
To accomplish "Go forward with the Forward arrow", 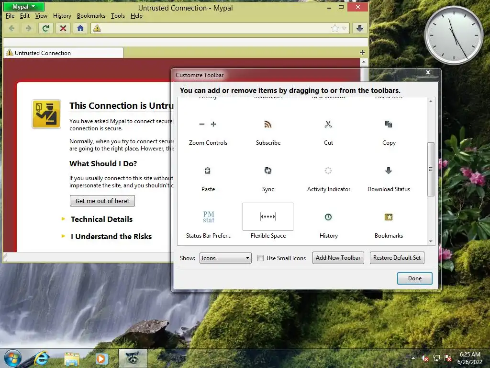I will point(28,28).
